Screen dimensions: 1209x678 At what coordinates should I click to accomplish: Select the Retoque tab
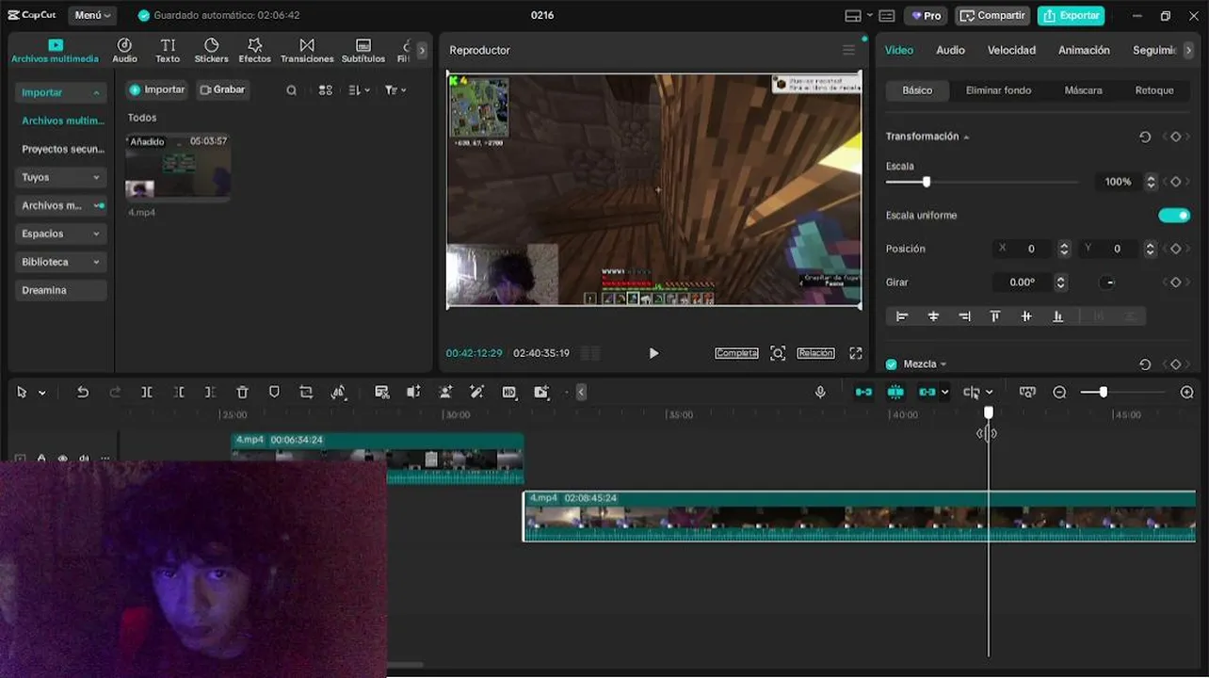(1154, 90)
